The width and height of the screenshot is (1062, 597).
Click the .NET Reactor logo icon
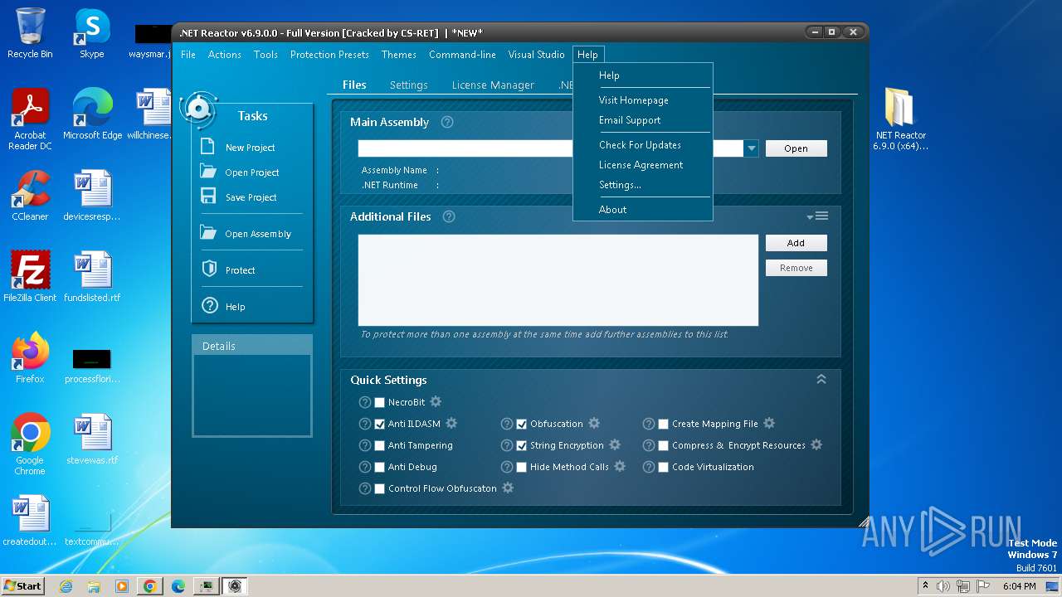[x=198, y=109]
